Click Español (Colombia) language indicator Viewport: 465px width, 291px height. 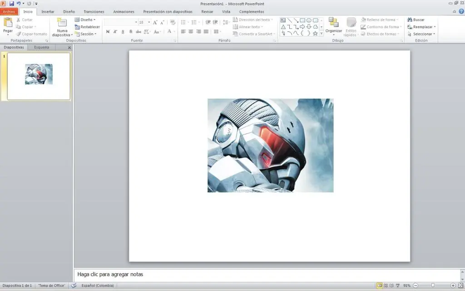pyautogui.click(x=98, y=286)
